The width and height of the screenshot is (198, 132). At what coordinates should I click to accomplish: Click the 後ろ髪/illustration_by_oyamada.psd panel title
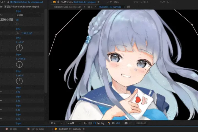[26, 2]
